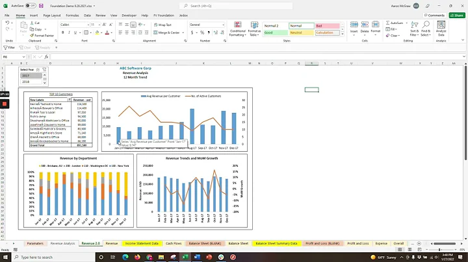Screen dimensions: 468x262
Task: Open the Insert ribbon tab
Action: point(34,15)
